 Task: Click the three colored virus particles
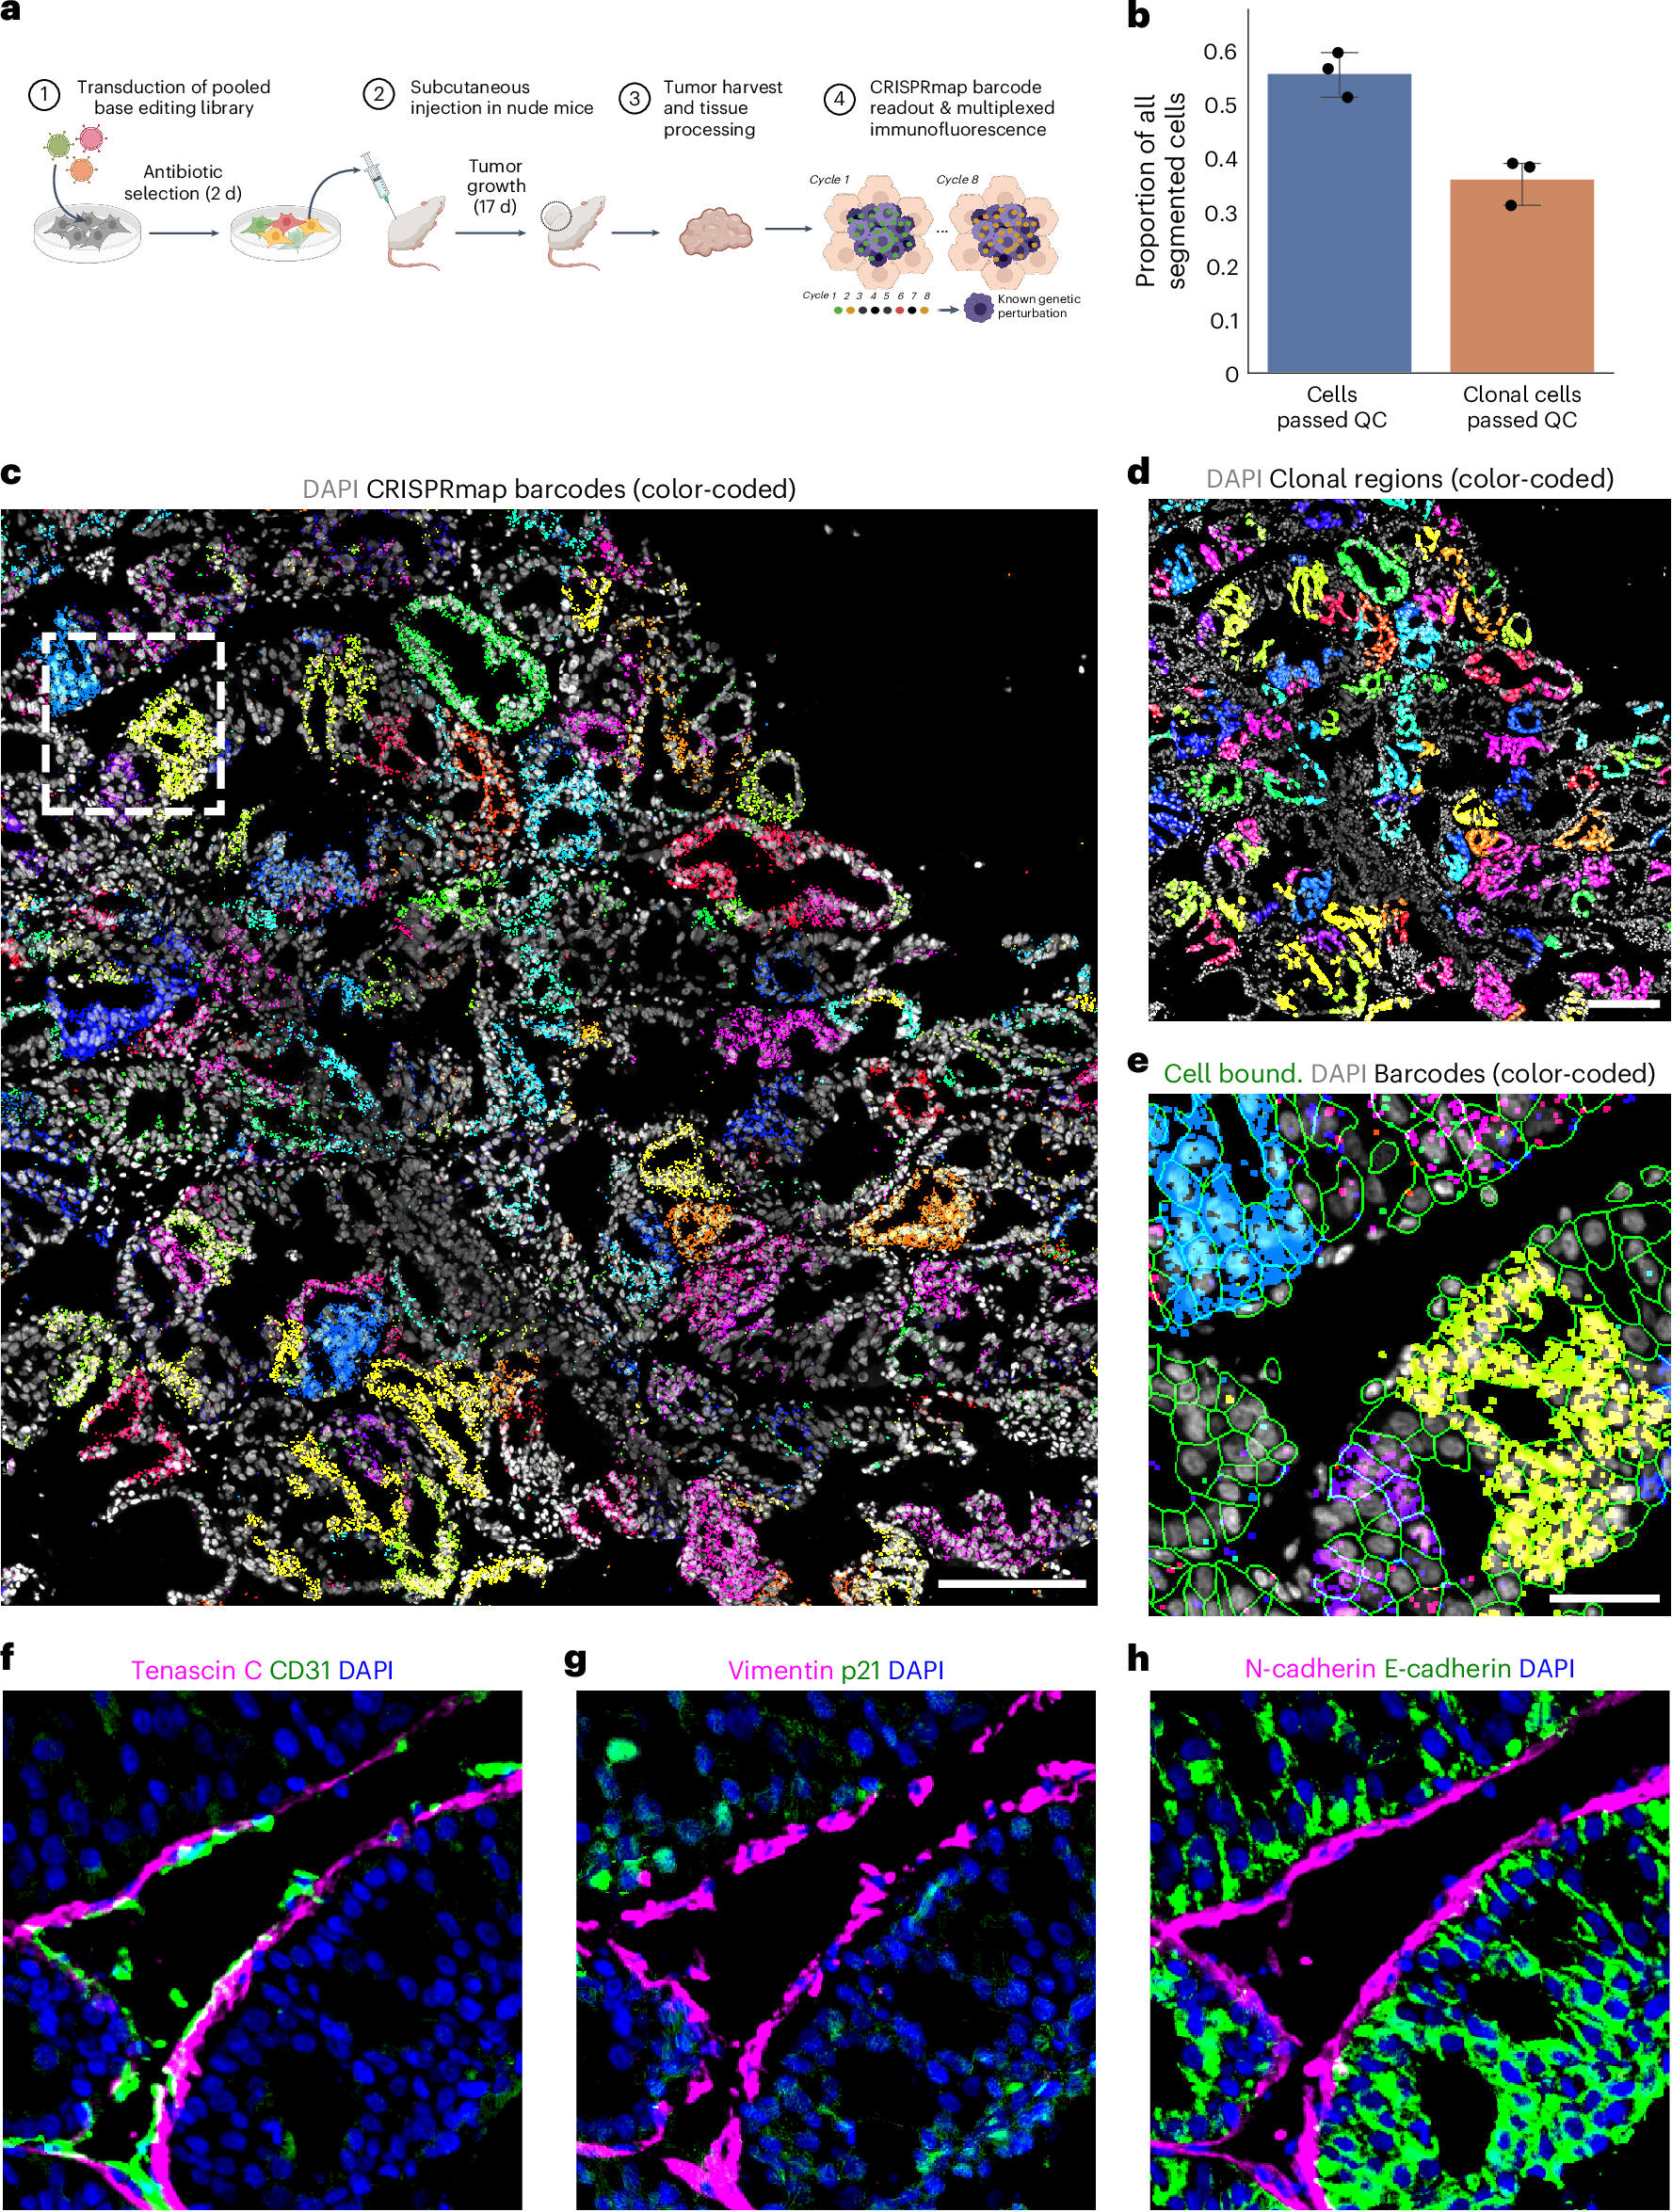pyautogui.click(x=75, y=153)
